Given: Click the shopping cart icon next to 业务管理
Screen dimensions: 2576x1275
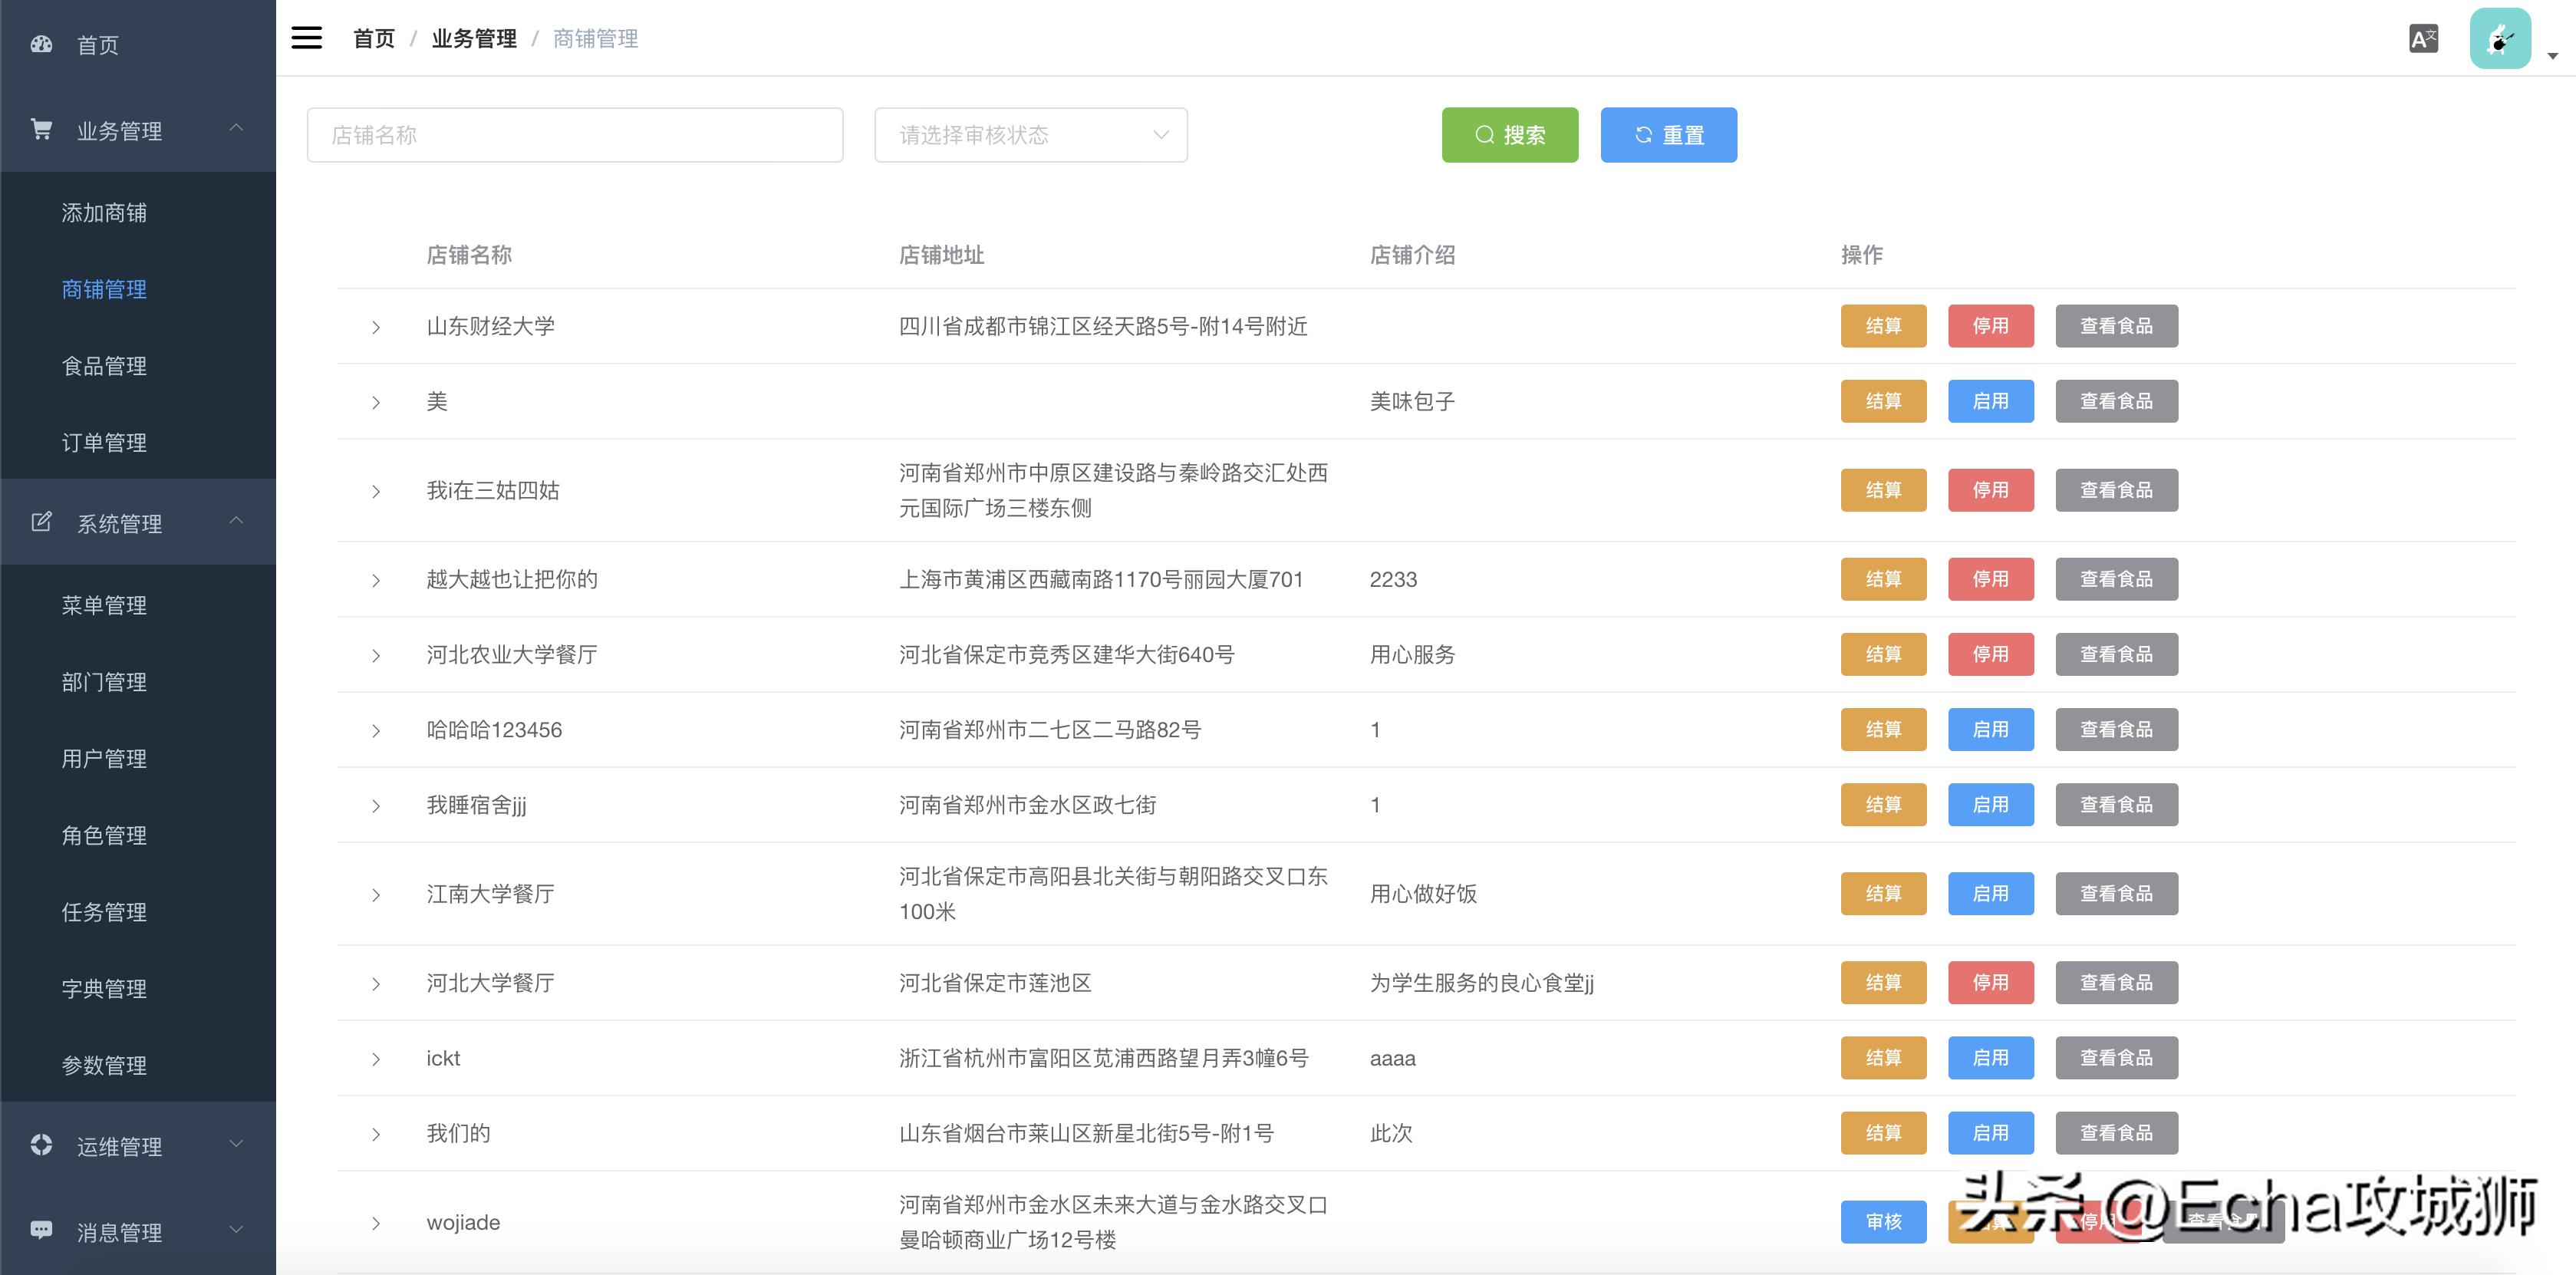Looking at the screenshot, I should tap(41, 128).
